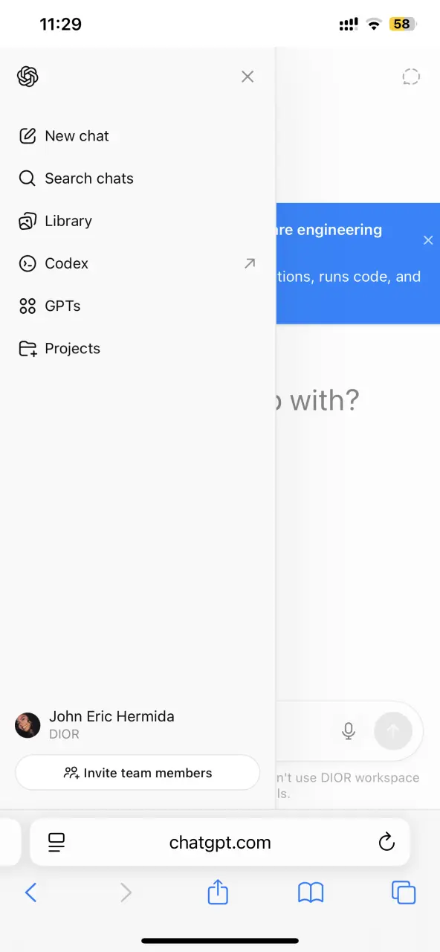Viewport: 440px width, 952px height.
Task: Open the GPTs page
Action: pyautogui.click(x=137, y=306)
